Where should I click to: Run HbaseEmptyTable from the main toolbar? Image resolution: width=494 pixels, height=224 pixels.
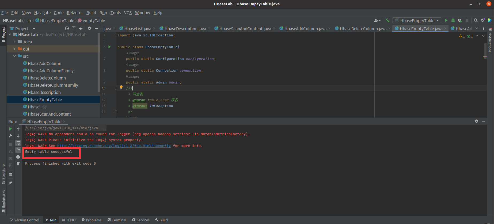click(446, 20)
